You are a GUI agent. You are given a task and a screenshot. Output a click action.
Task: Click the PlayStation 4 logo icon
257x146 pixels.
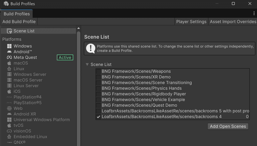pyautogui.click(x=9, y=97)
